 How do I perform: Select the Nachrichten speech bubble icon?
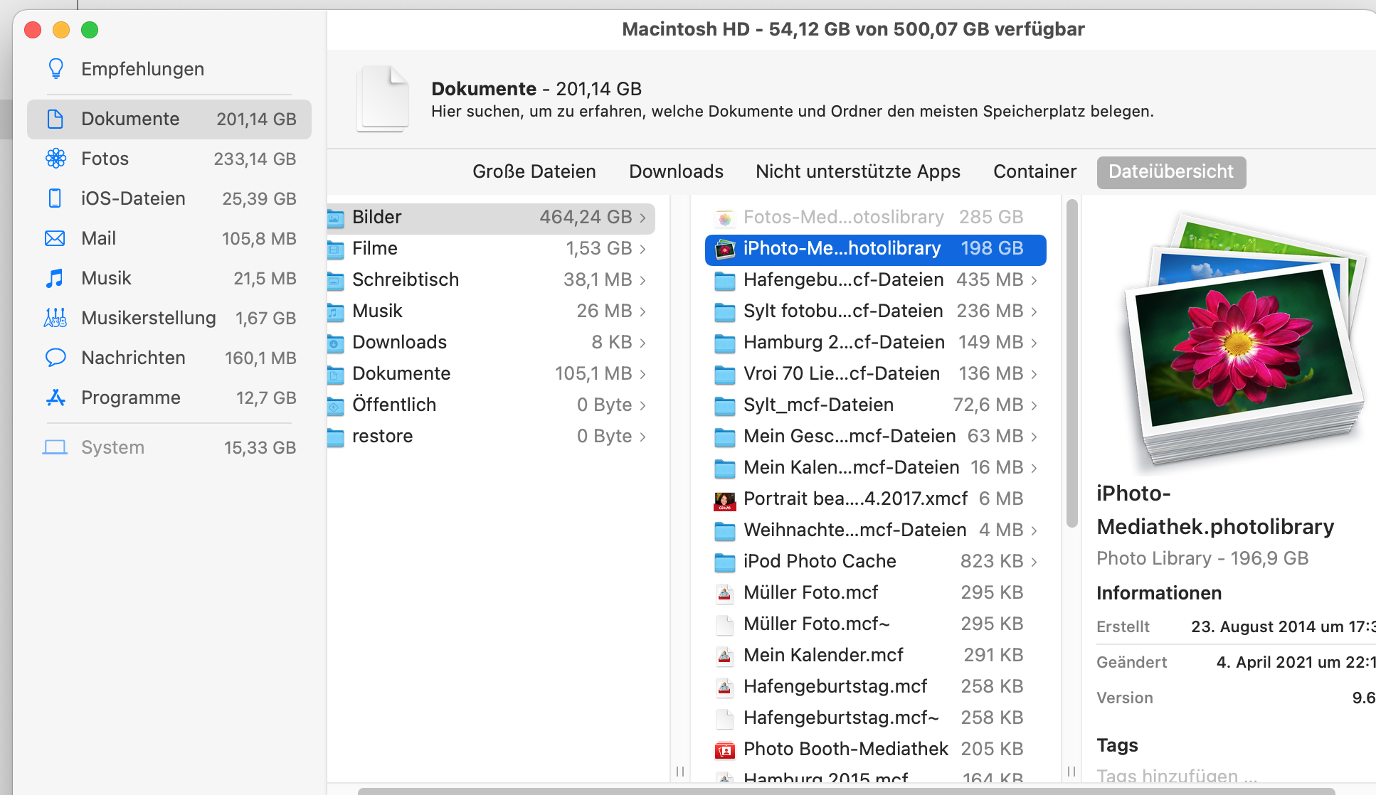(x=55, y=358)
